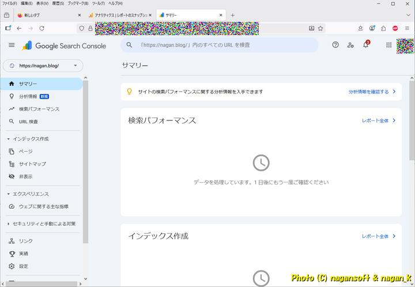Click the Help question mark icon
The width and height of the screenshot is (415, 287).
point(335,45)
